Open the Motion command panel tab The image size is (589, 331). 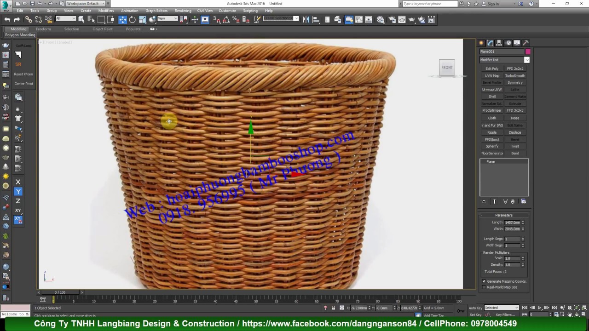pos(508,43)
